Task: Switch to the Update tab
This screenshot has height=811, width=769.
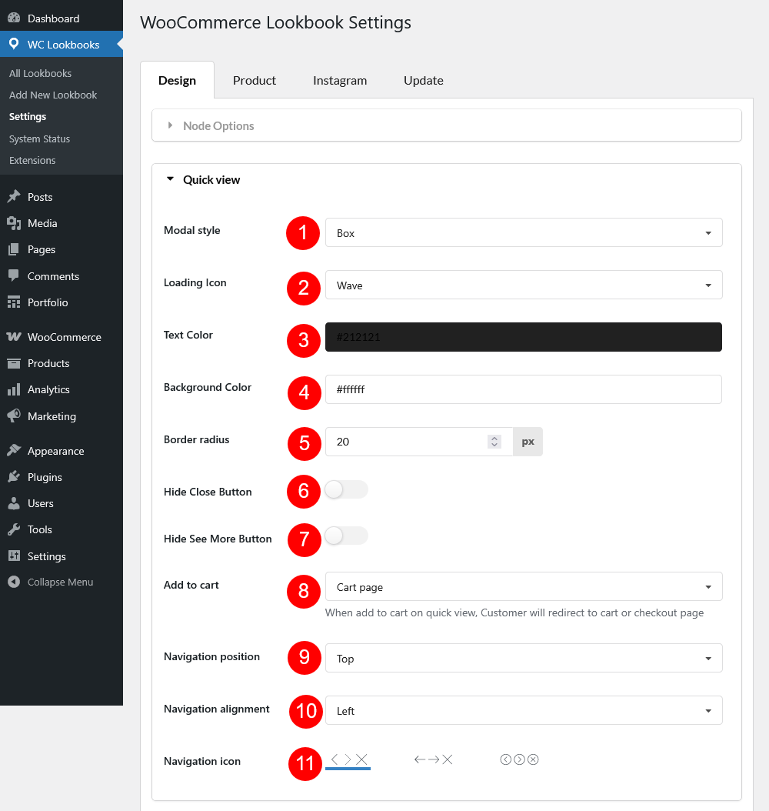Action: 424,80
